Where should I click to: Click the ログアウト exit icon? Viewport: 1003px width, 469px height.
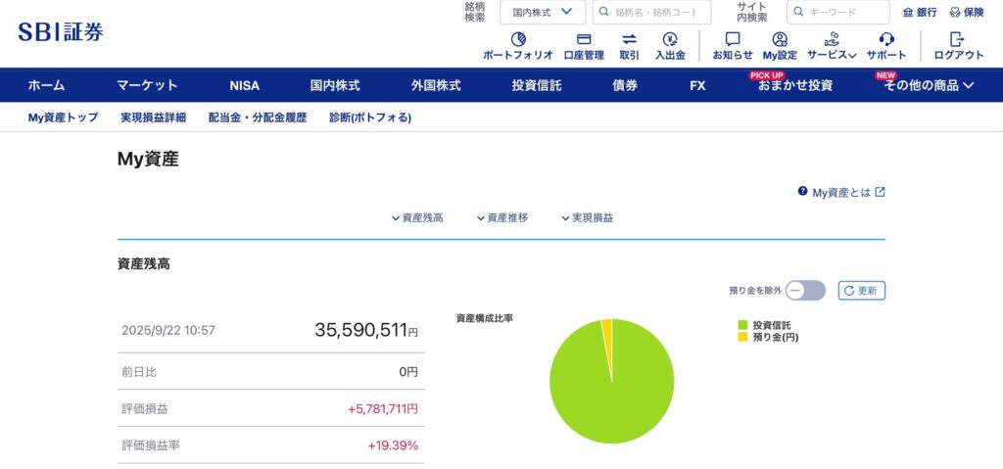tap(958, 39)
